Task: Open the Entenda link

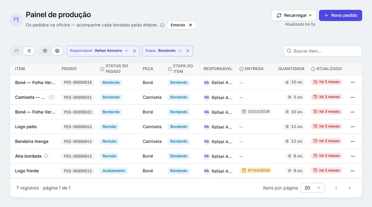Action: point(181,25)
